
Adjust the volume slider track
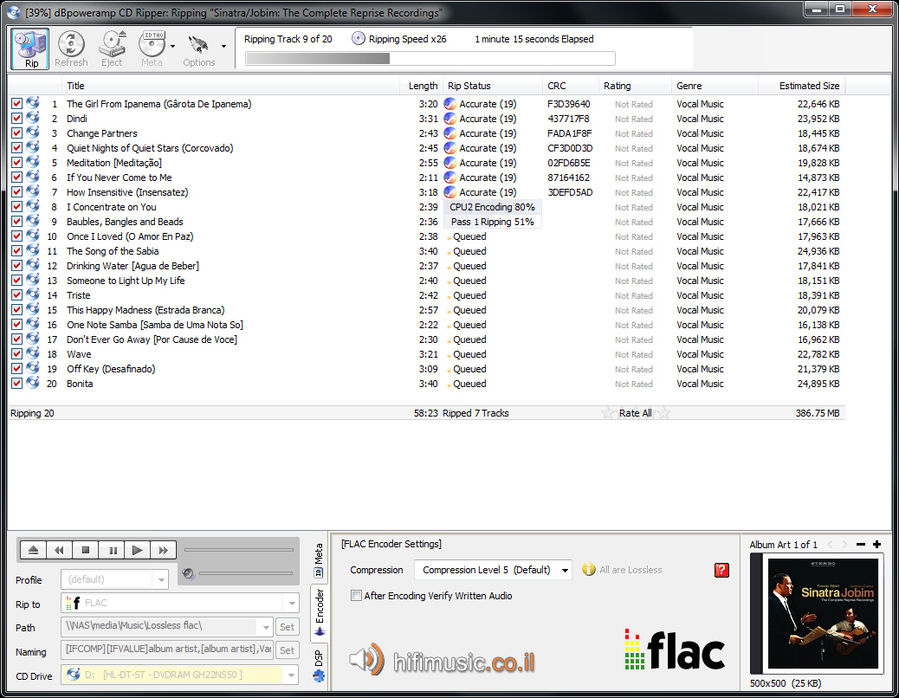coord(245,573)
